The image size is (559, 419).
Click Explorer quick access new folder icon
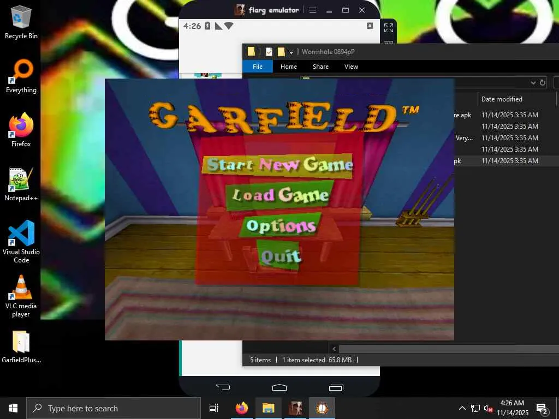point(281,52)
